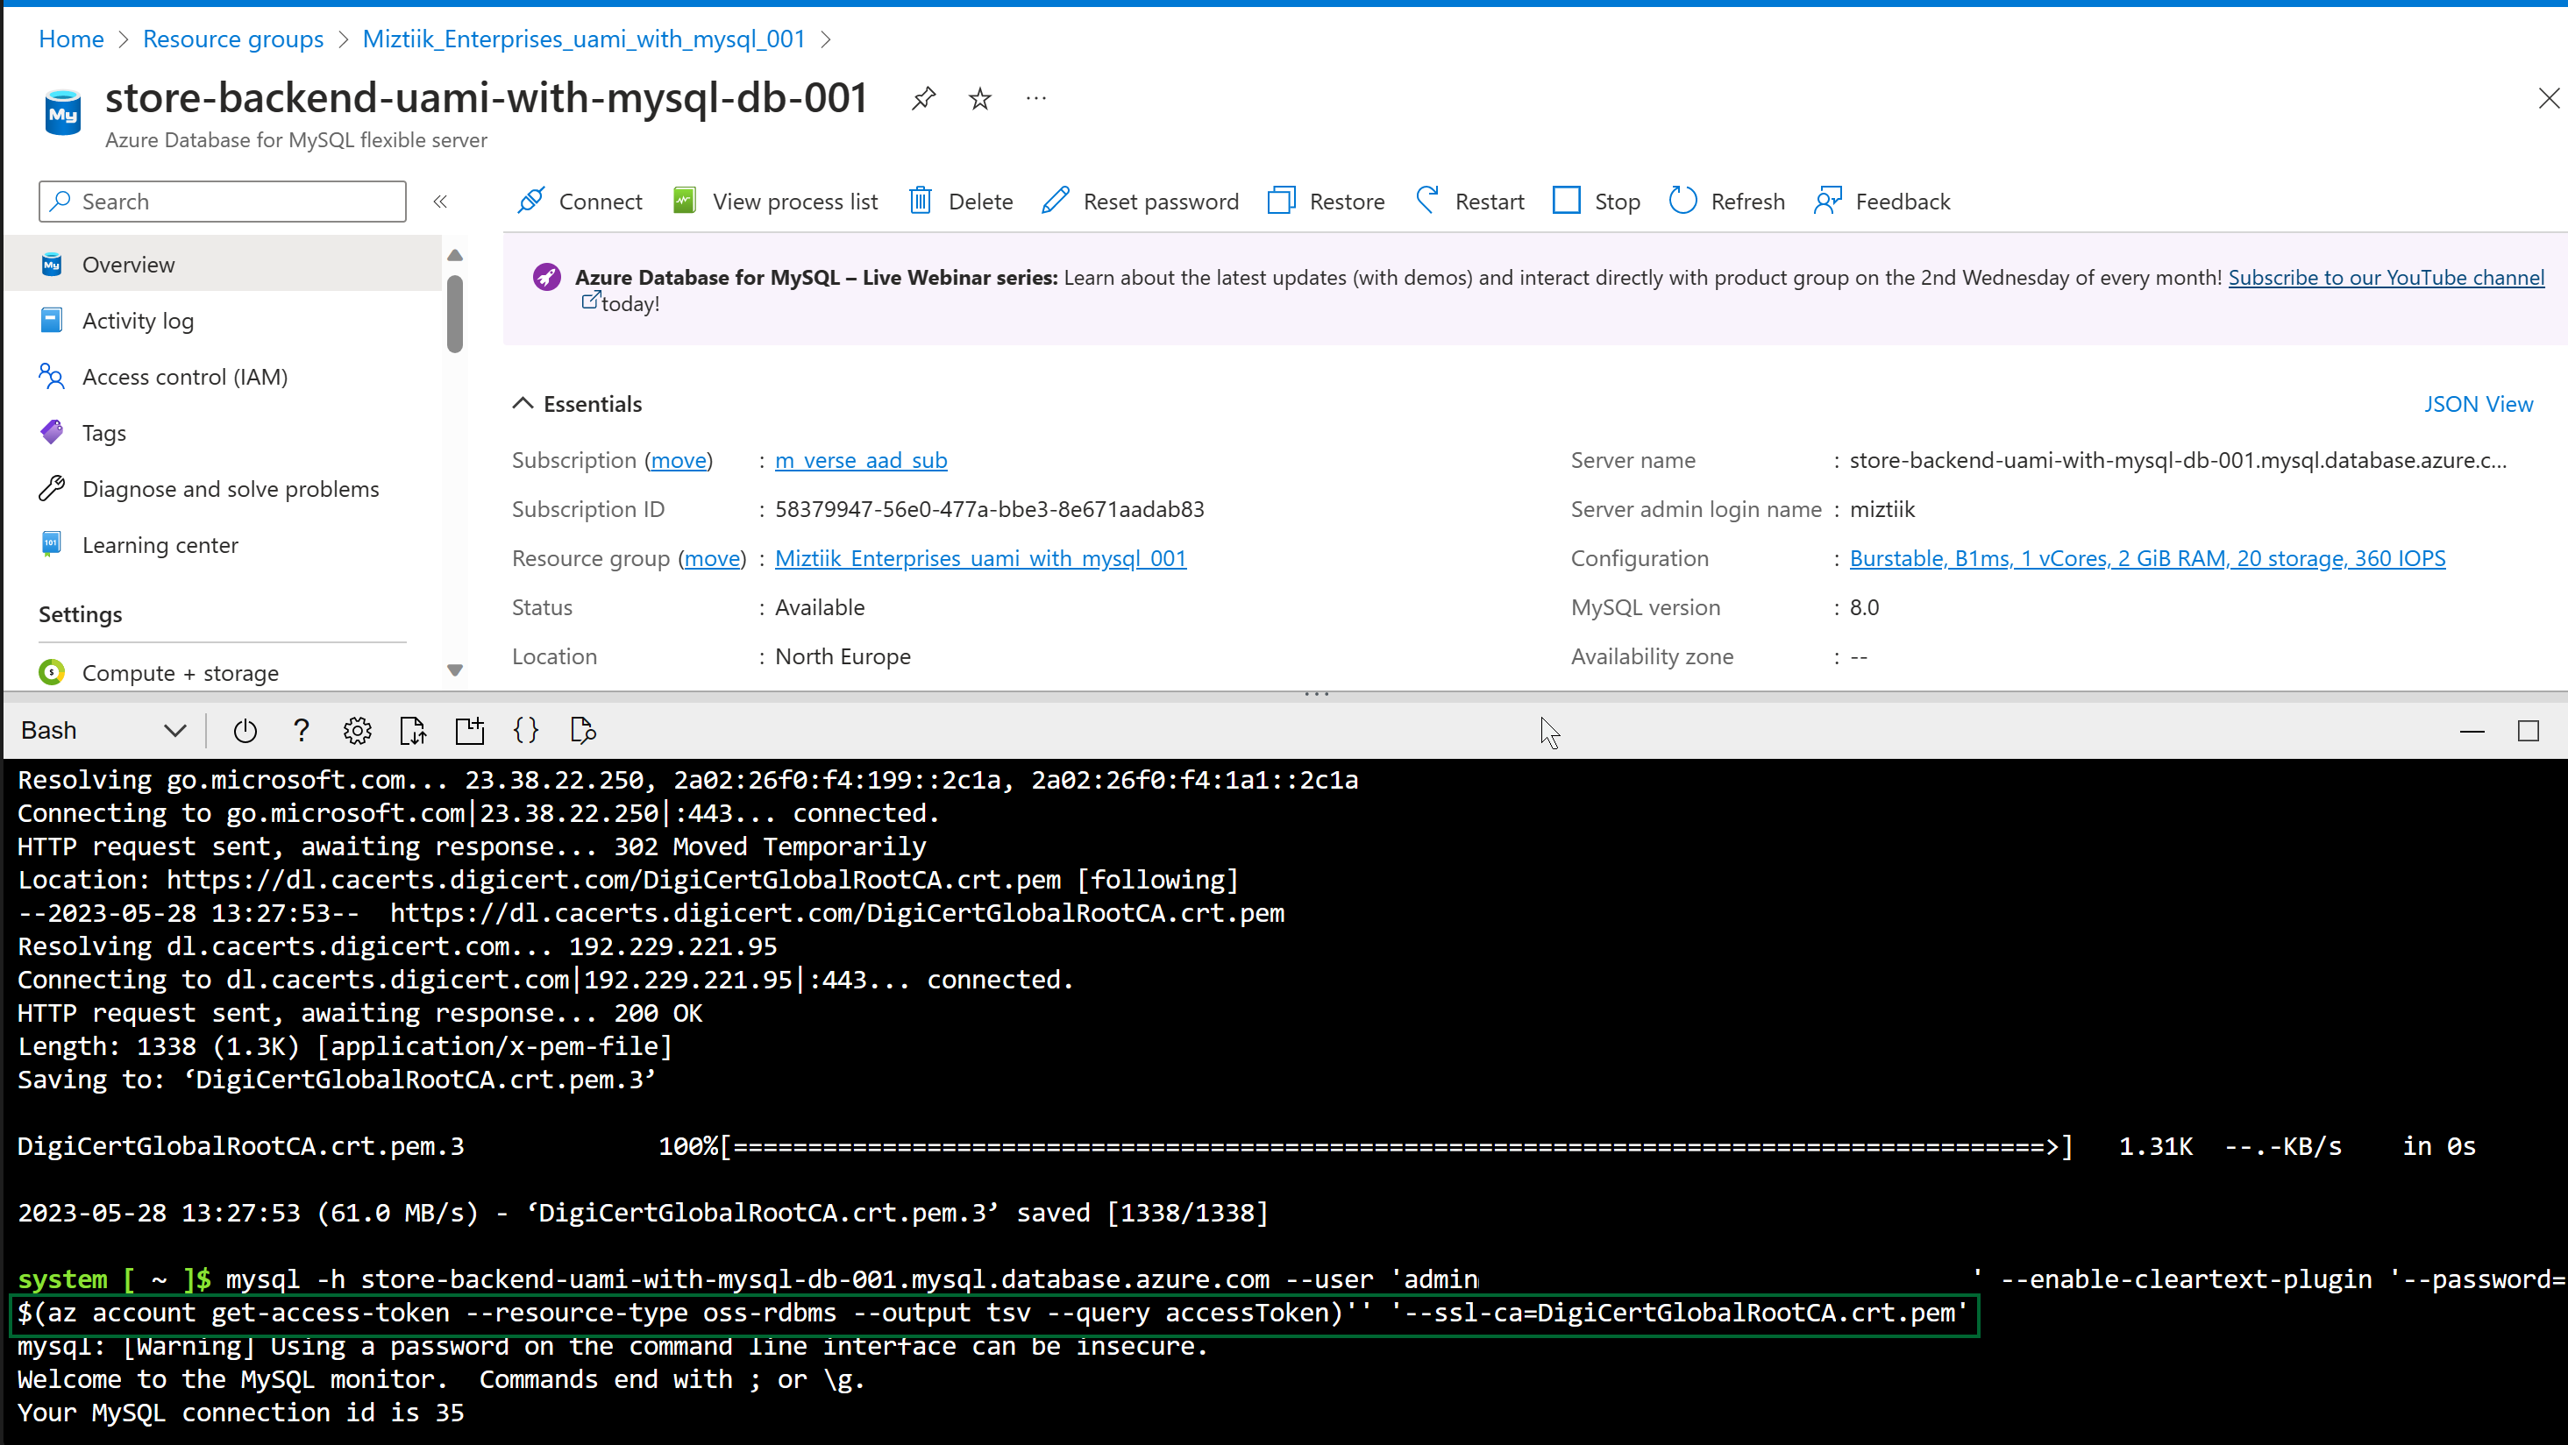This screenshot has width=2568, height=1445.
Task: Open Compute + storage settings
Action: point(180,671)
